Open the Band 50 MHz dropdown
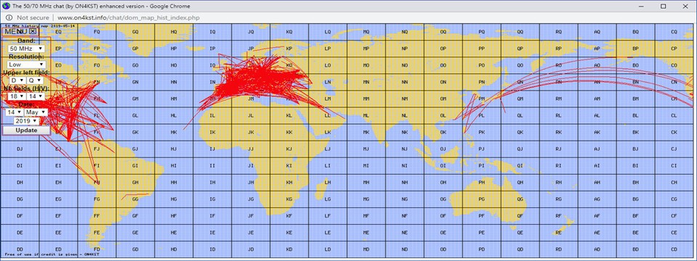Image resolution: width=697 pixels, height=261 pixels. tap(26, 48)
